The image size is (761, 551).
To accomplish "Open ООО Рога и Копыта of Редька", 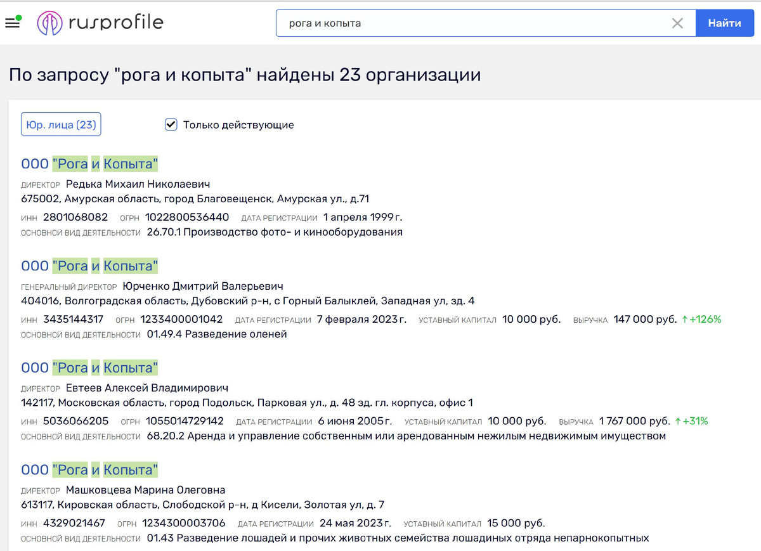I will coord(89,164).
